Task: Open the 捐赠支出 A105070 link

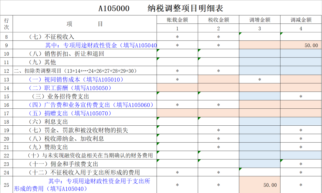Action: point(70,113)
